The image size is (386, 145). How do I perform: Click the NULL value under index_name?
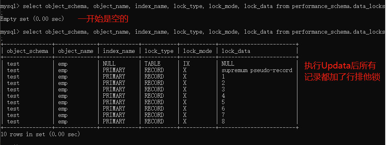click(109, 64)
